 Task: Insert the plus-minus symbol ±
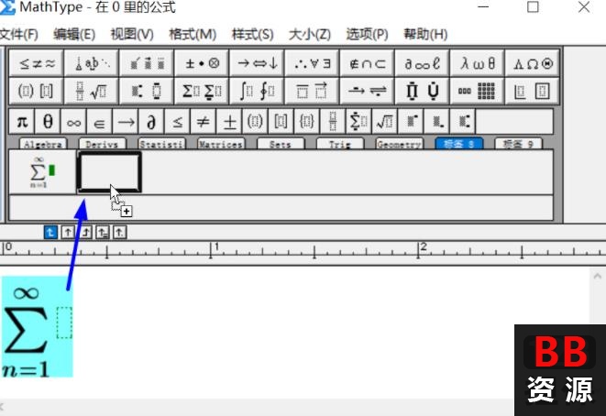click(x=229, y=122)
